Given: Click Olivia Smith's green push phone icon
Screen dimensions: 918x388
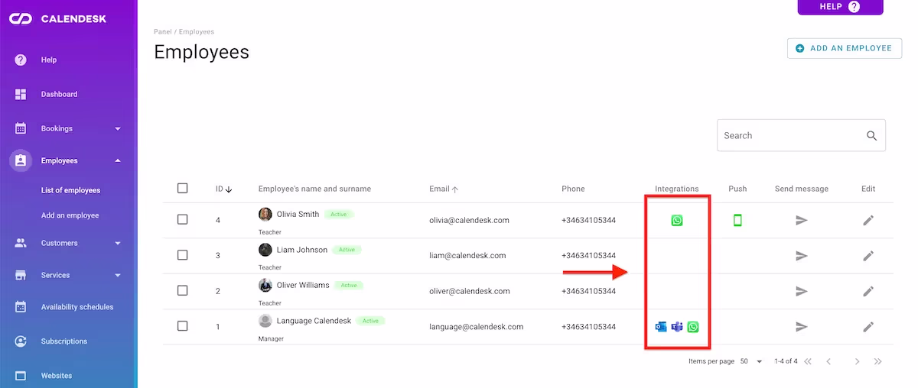Looking at the screenshot, I should tap(737, 221).
